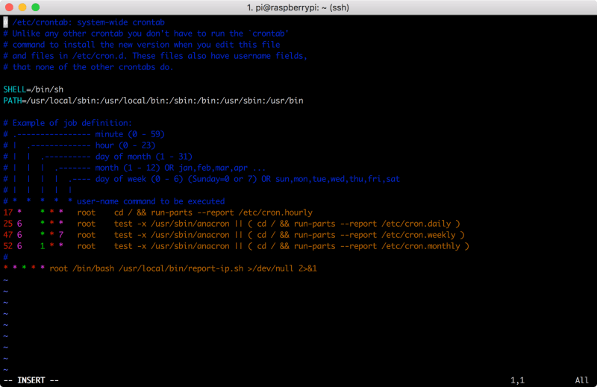This screenshot has width=597, height=387.
Task: Click the '/etc/cron.daily' path
Action: point(416,224)
